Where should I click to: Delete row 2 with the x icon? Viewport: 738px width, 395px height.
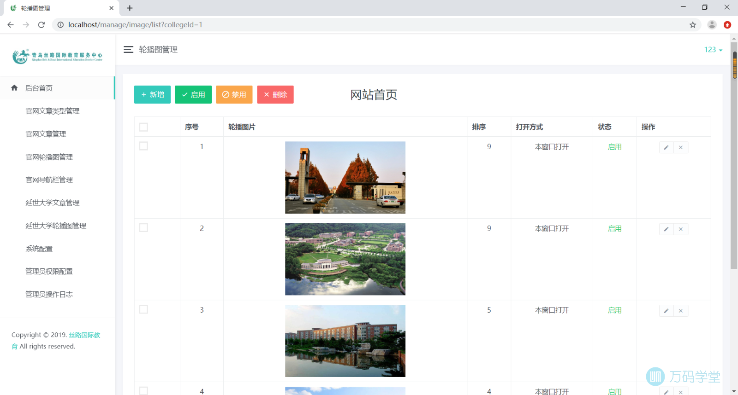pyautogui.click(x=681, y=229)
